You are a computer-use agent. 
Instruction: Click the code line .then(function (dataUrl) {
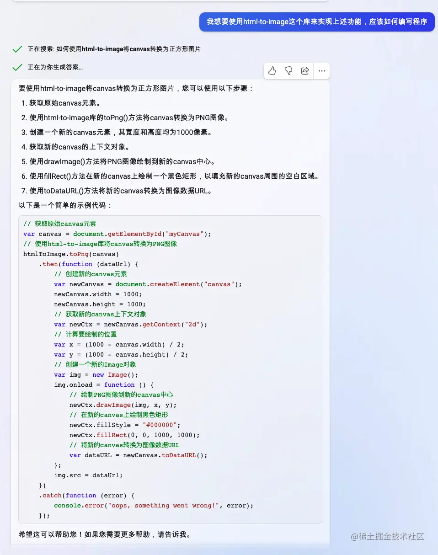(89, 264)
